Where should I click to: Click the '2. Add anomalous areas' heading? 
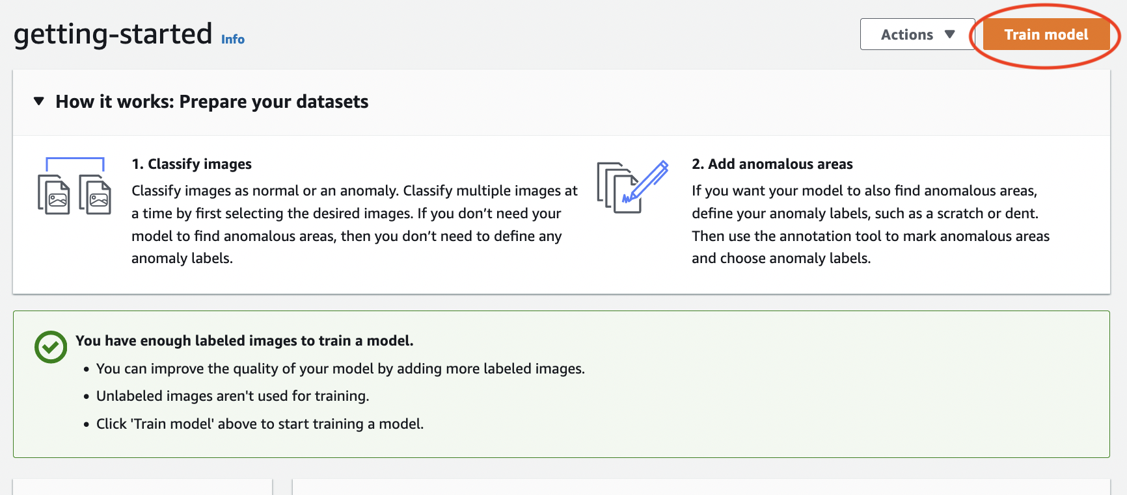(x=772, y=164)
